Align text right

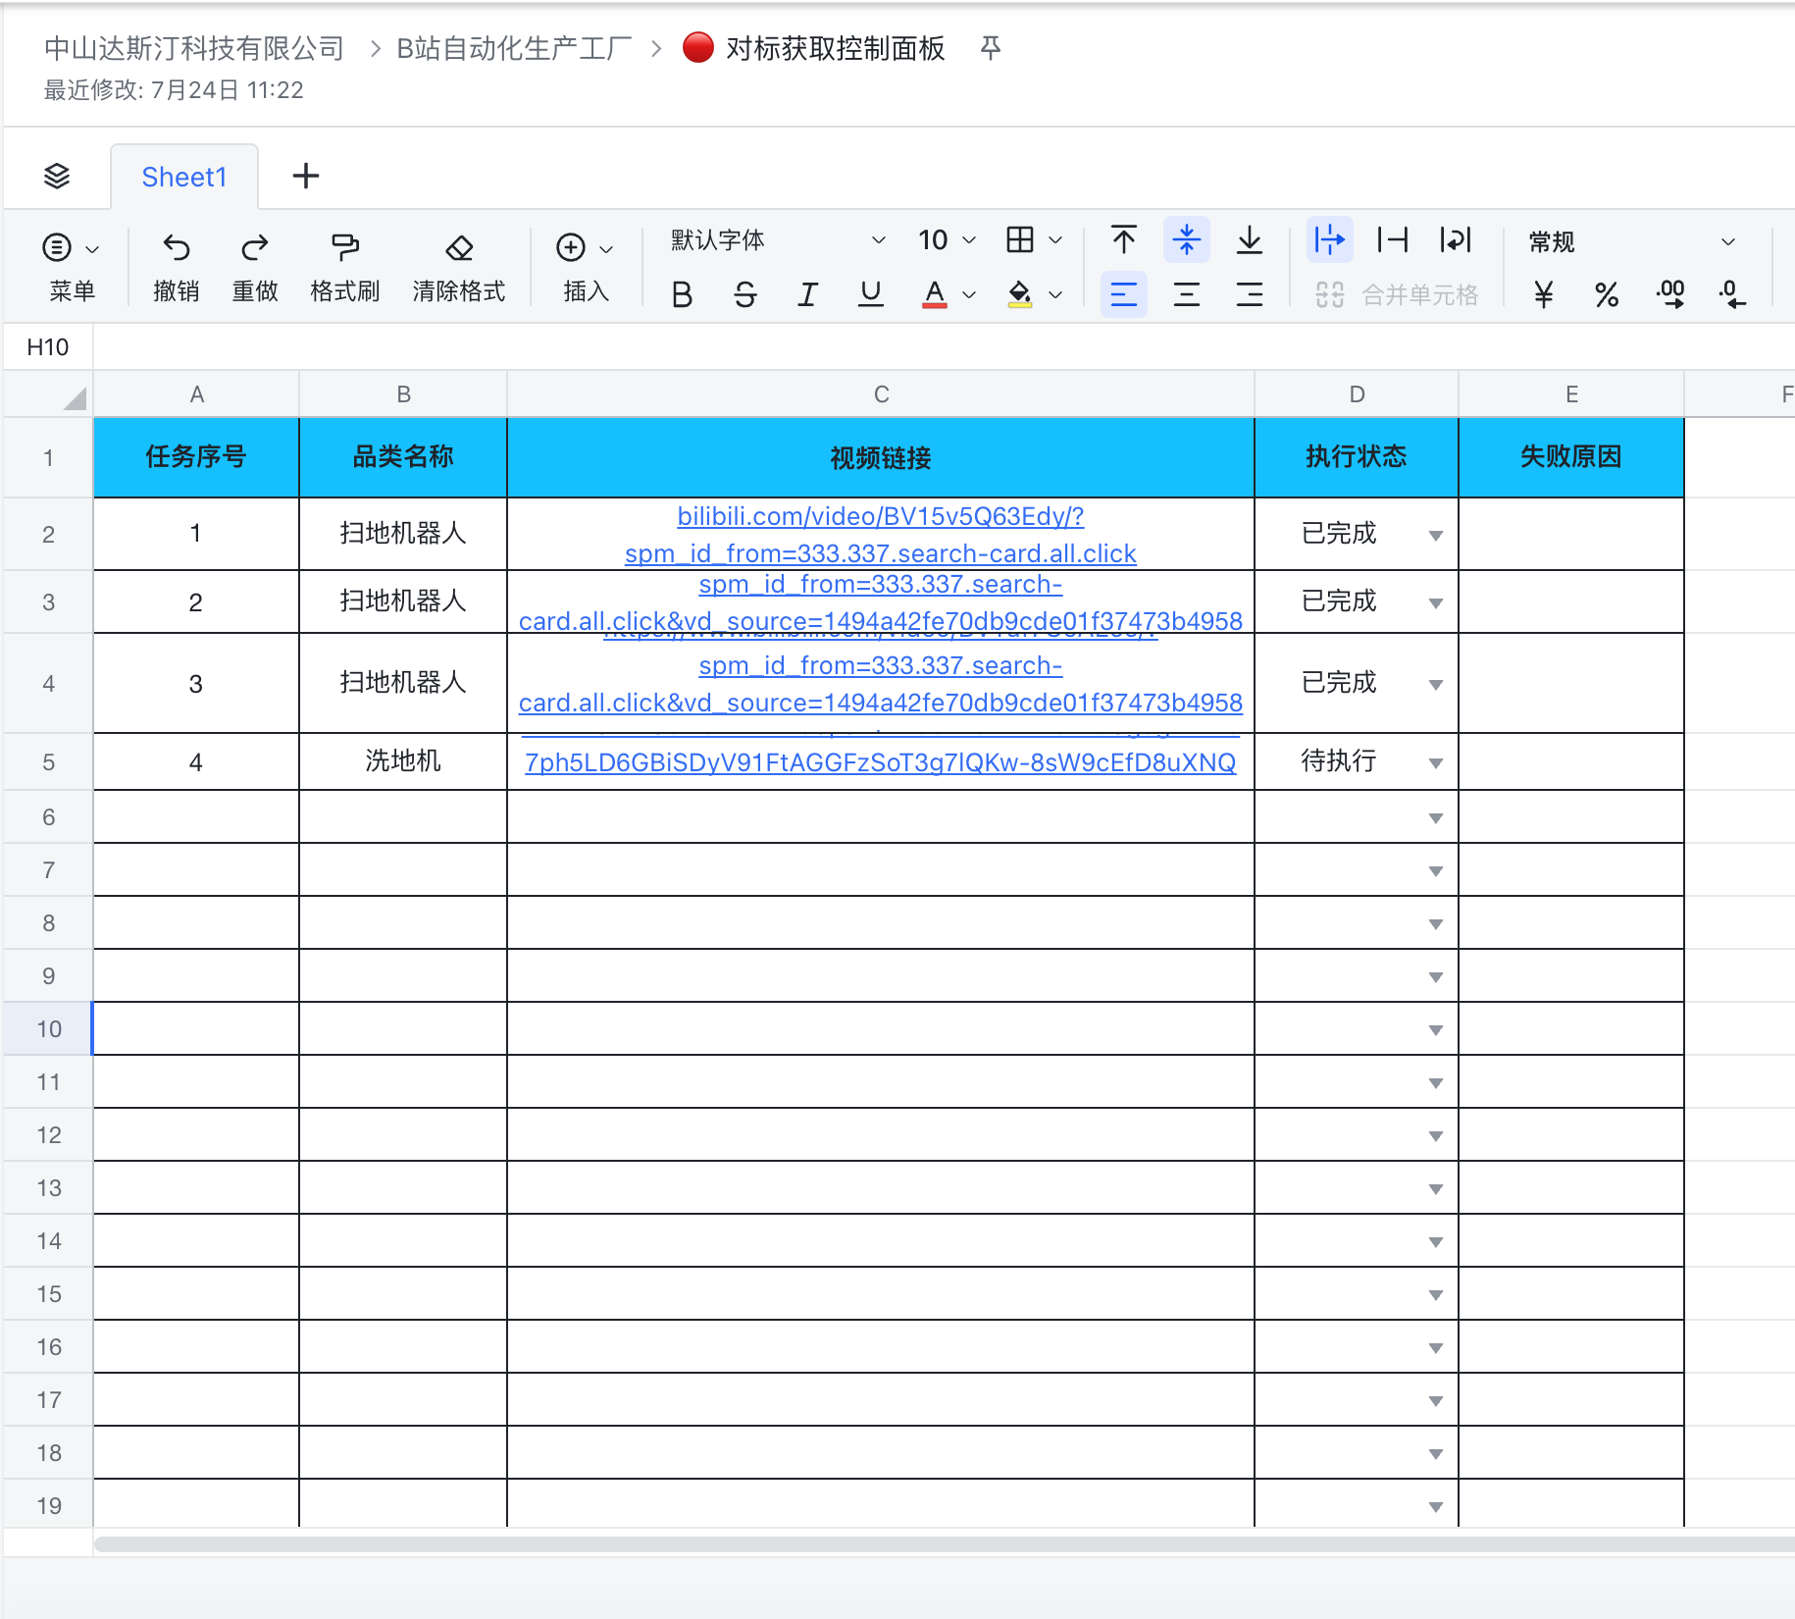1250,294
